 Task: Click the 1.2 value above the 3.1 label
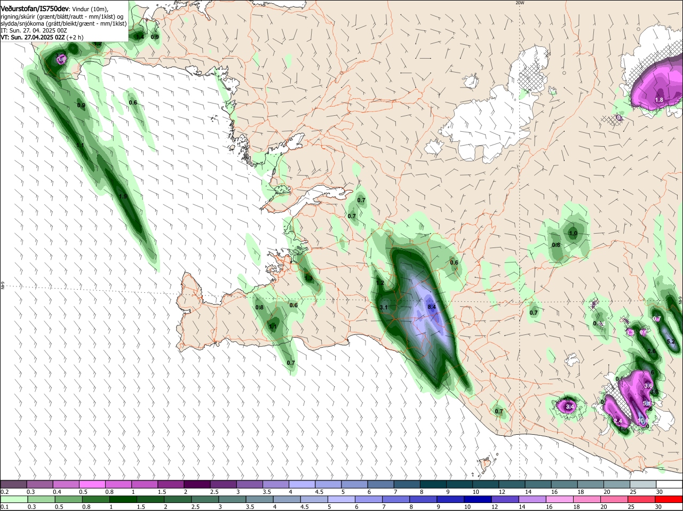pyautogui.click(x=380, y=283)
